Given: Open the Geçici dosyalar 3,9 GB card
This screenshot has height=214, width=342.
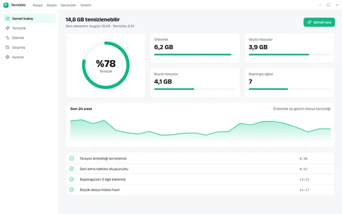Looking at the screenshot, I should pyautogui.click(x=290, y=48).
